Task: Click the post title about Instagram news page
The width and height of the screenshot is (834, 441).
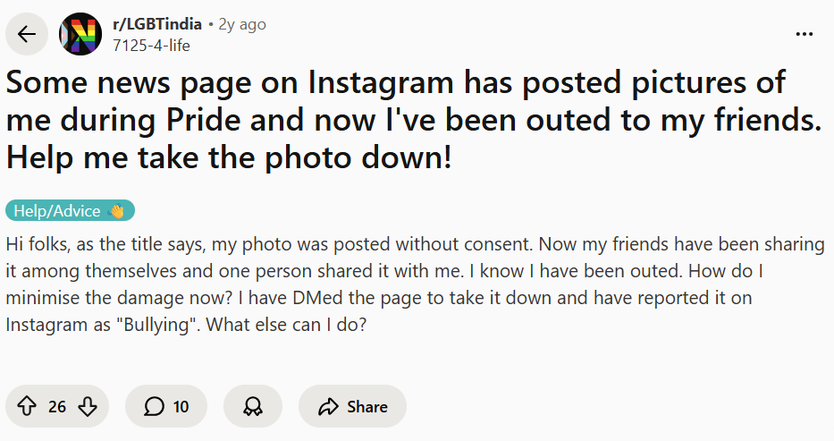Action: [x=415, y=120]
